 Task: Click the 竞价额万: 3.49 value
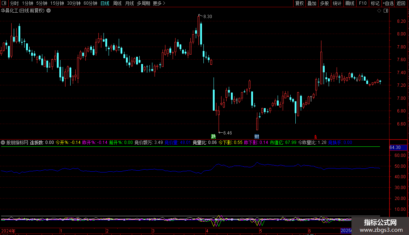click(149, 142)
